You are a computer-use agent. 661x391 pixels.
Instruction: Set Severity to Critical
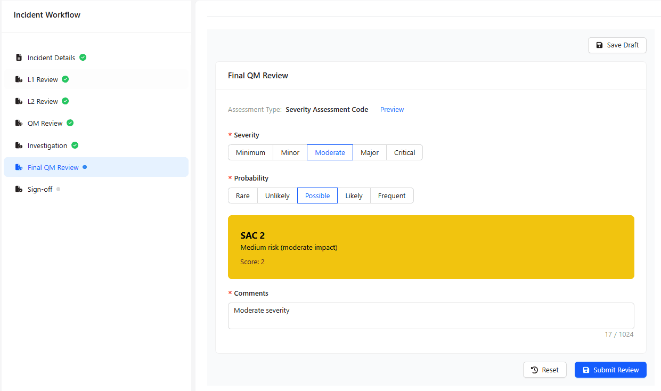click(404, 152)
